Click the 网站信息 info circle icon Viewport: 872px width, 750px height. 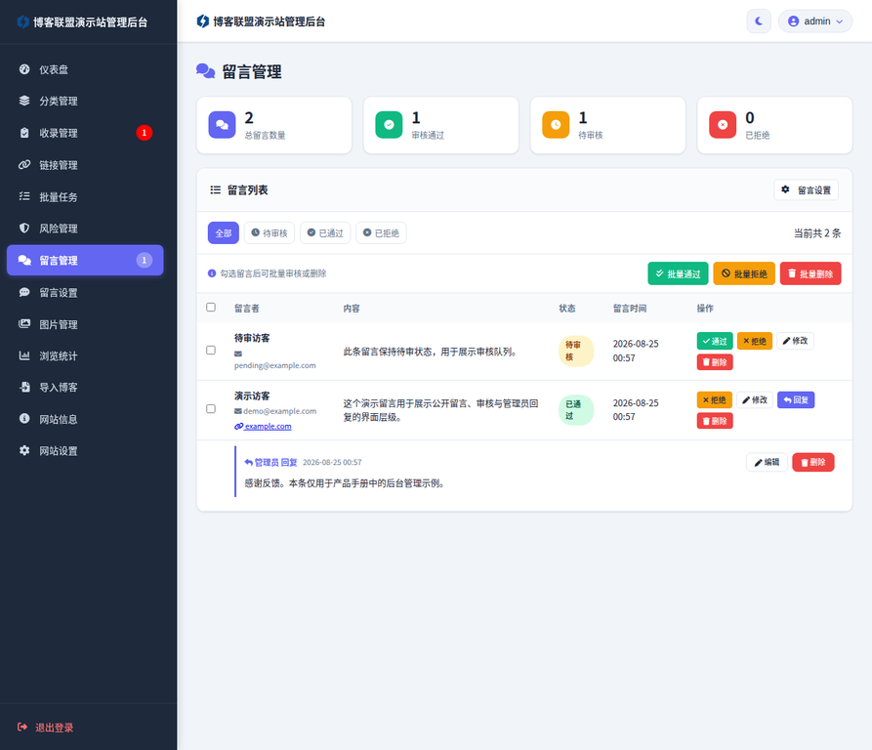click(x=24, y=419)
